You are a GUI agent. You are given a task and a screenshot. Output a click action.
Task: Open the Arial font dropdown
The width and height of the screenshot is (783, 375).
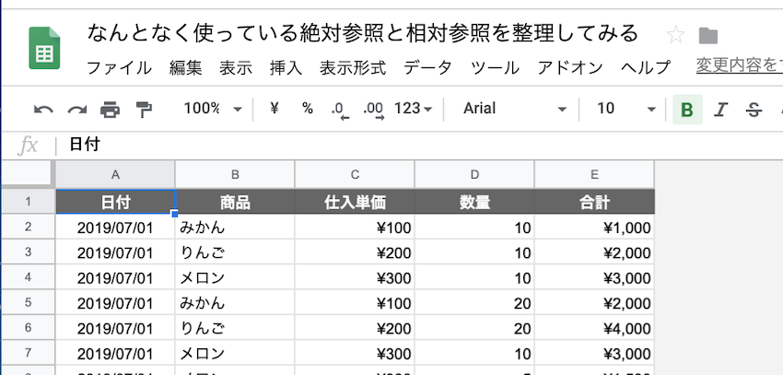pyautogui.click(x=515, y=109)
